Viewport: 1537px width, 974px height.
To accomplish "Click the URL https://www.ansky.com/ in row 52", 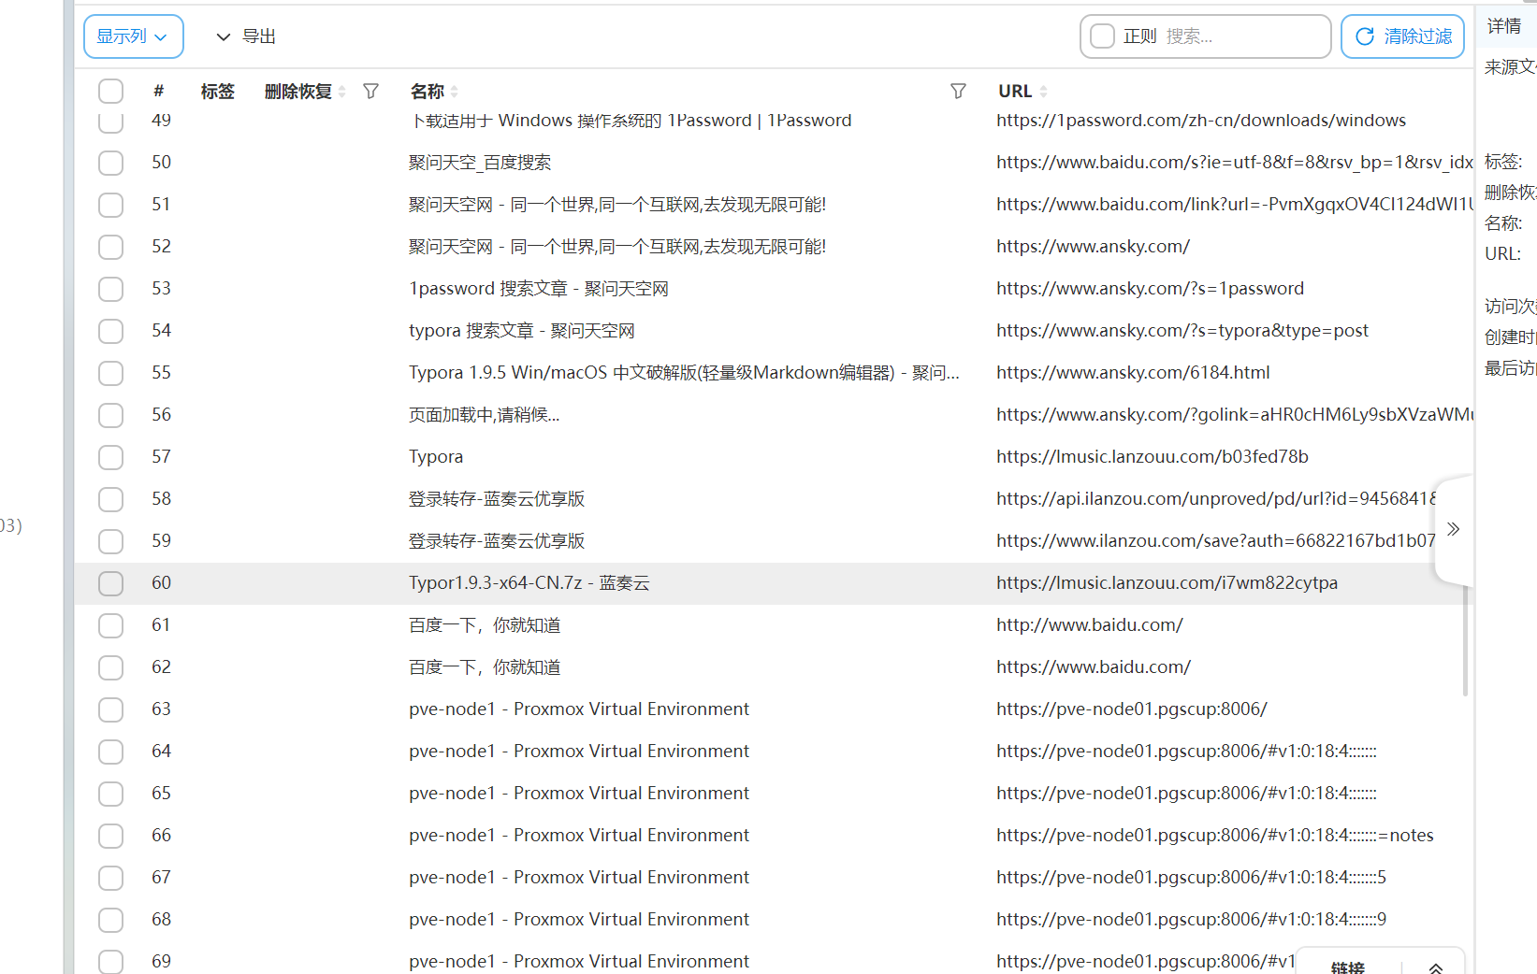I will [1093, 247].
